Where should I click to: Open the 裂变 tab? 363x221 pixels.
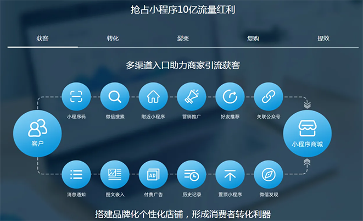[183, 38]
